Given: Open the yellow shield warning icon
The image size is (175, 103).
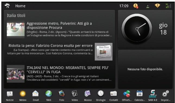Looking at the screenshot, I should (x=157, y=6).
